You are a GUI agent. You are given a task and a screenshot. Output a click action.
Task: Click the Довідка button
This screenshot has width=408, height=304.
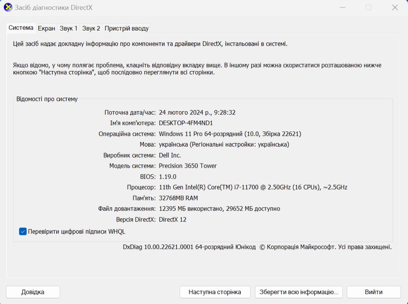[33, 292]
